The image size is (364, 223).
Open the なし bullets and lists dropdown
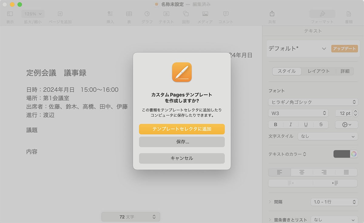click(334, 220)
